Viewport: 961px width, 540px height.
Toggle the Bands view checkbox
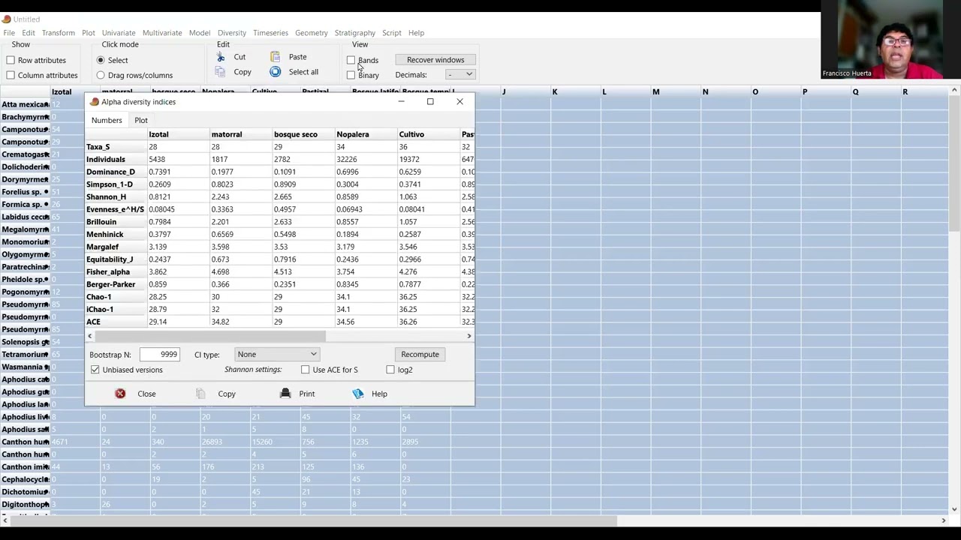point(351,60)
